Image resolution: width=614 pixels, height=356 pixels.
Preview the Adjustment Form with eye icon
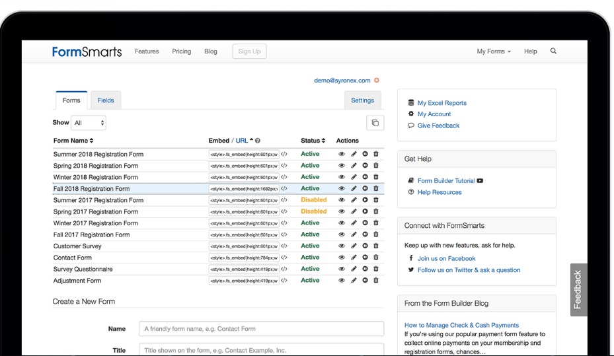[x=342, y=281]
